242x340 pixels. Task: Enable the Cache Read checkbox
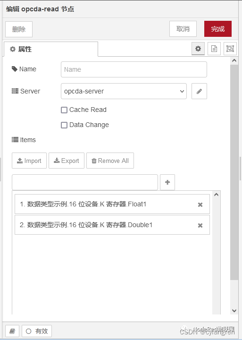(x=64, y=110)
